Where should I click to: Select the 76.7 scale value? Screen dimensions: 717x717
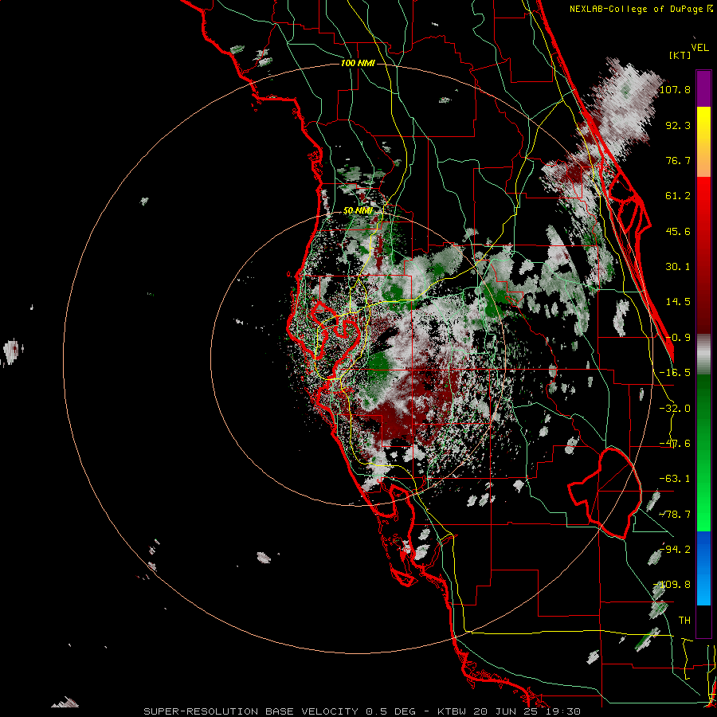(678, 160)
